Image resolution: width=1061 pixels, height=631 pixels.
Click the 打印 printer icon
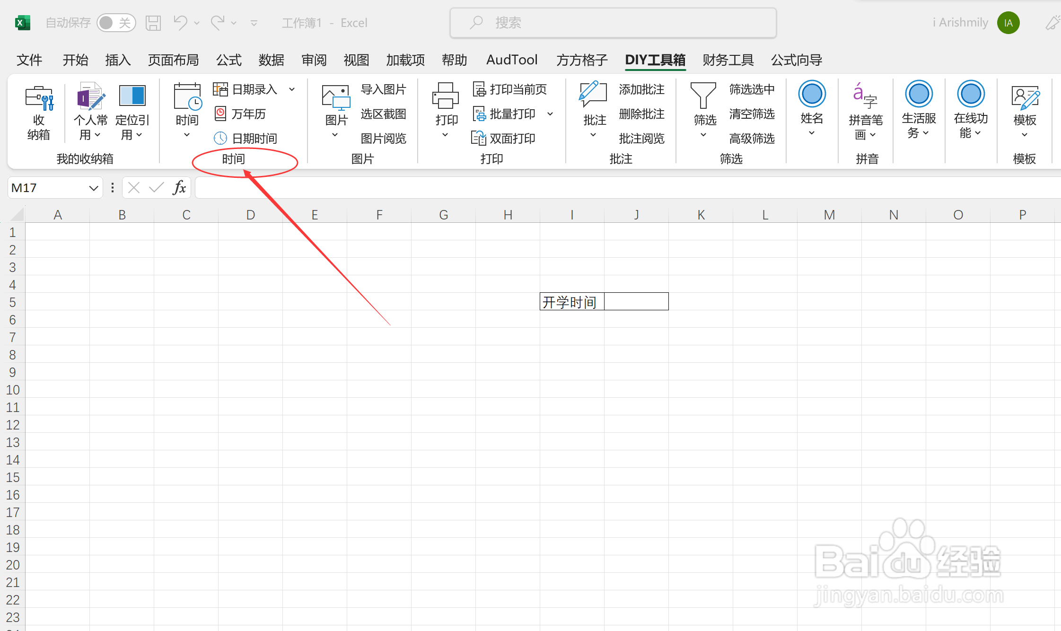pyautogui.click(x=446, y=96)
